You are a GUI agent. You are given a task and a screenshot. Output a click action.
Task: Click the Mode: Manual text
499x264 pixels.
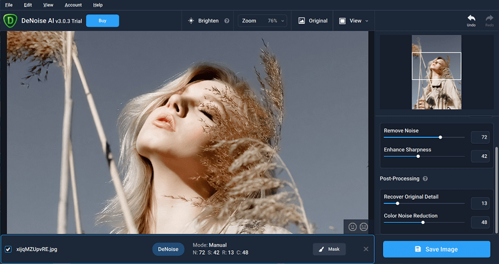210,245
